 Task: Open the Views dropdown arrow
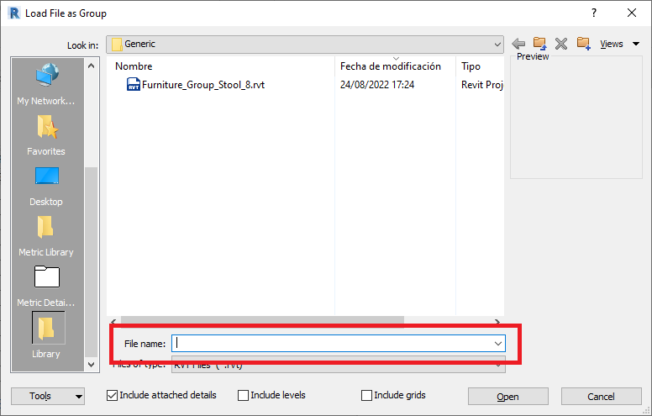click(x=636, y=44)
